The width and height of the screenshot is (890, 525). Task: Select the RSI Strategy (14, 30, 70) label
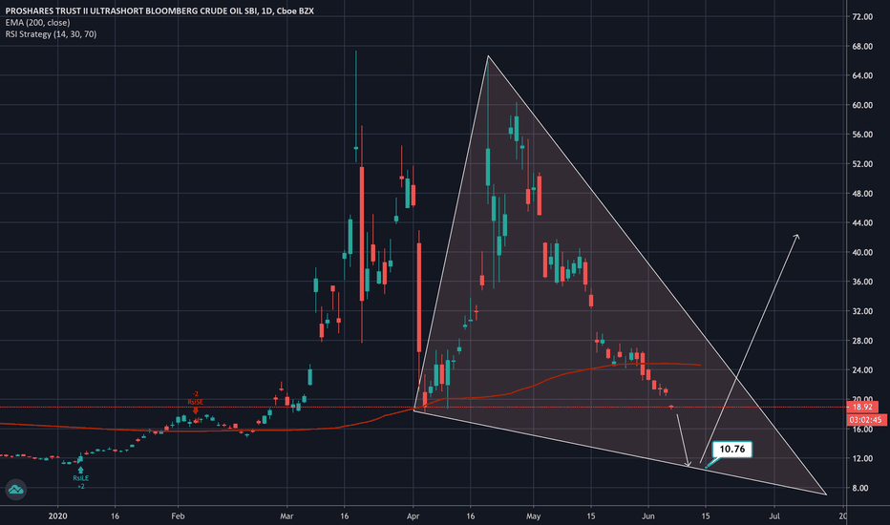[51, 34]
